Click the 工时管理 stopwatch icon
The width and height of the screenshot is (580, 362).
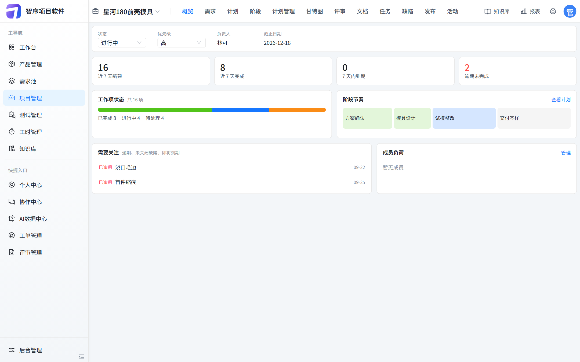click(x=12, y=132)
